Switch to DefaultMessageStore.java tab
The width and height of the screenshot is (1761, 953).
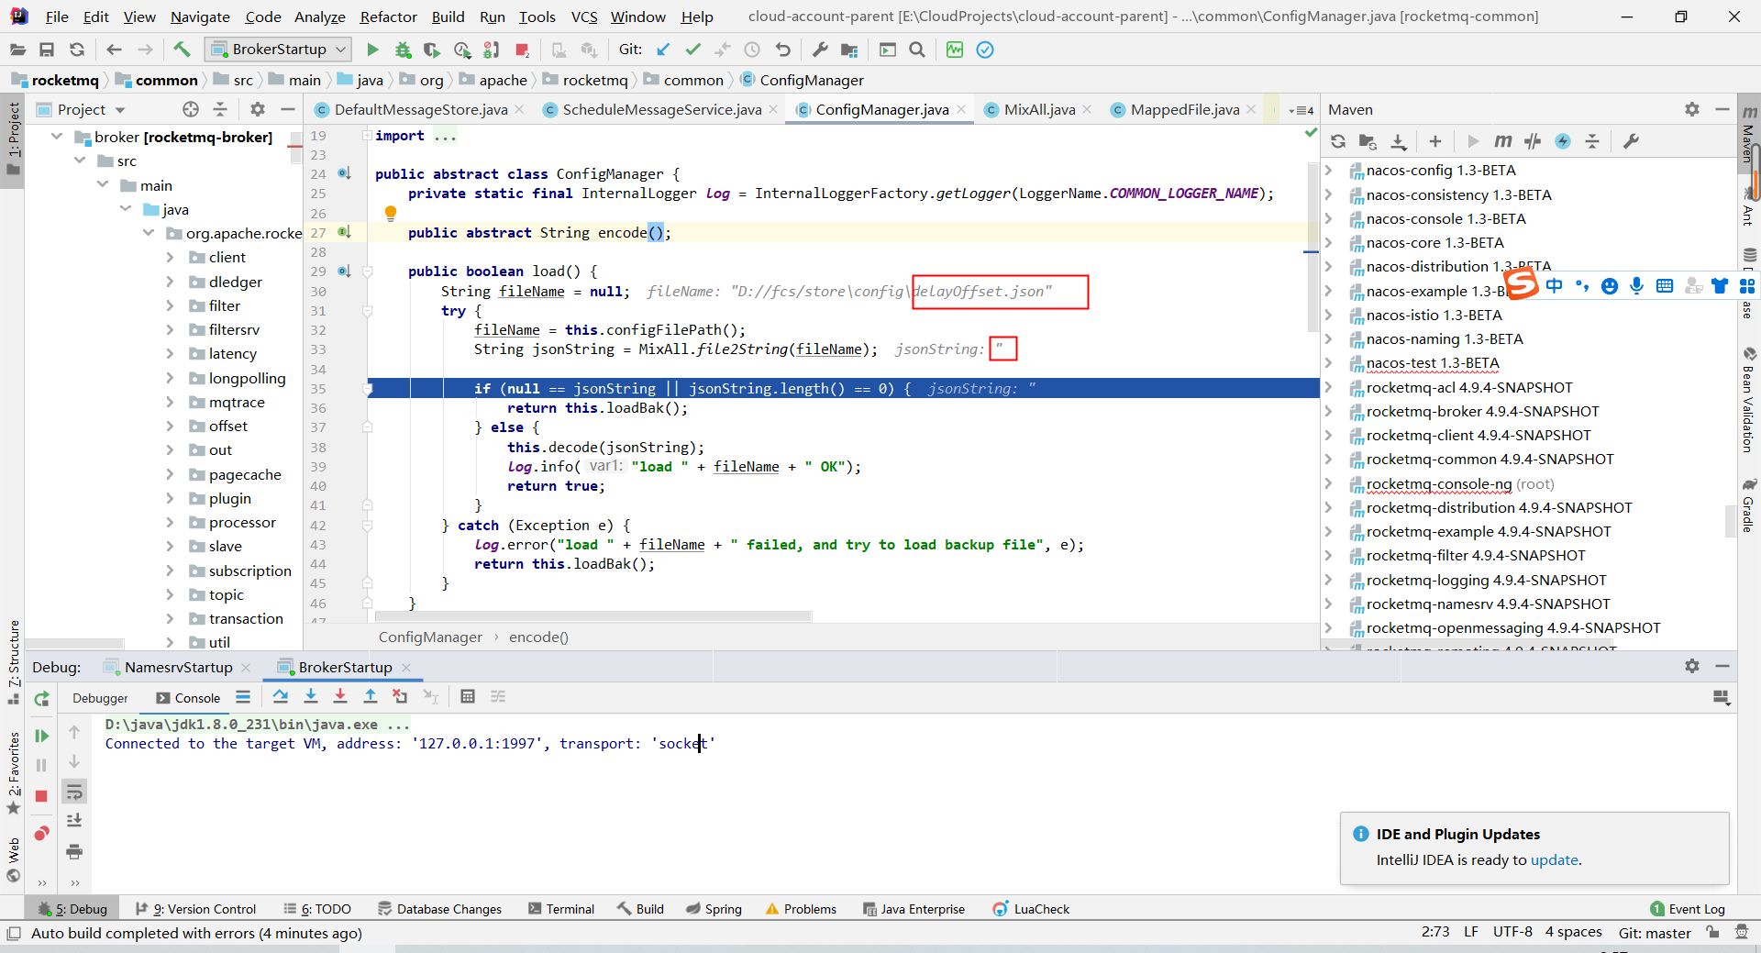[x=420, y=109]
